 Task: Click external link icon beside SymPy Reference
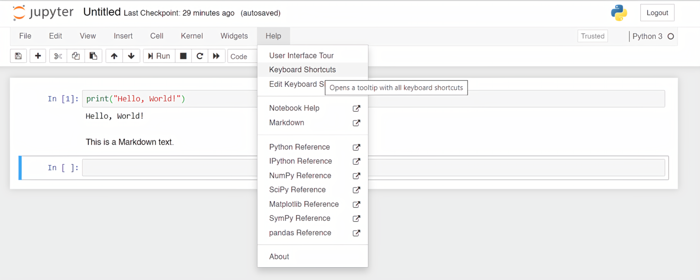click(356, 218)
